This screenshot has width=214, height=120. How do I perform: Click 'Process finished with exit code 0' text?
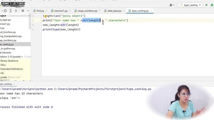click(26, 107)
